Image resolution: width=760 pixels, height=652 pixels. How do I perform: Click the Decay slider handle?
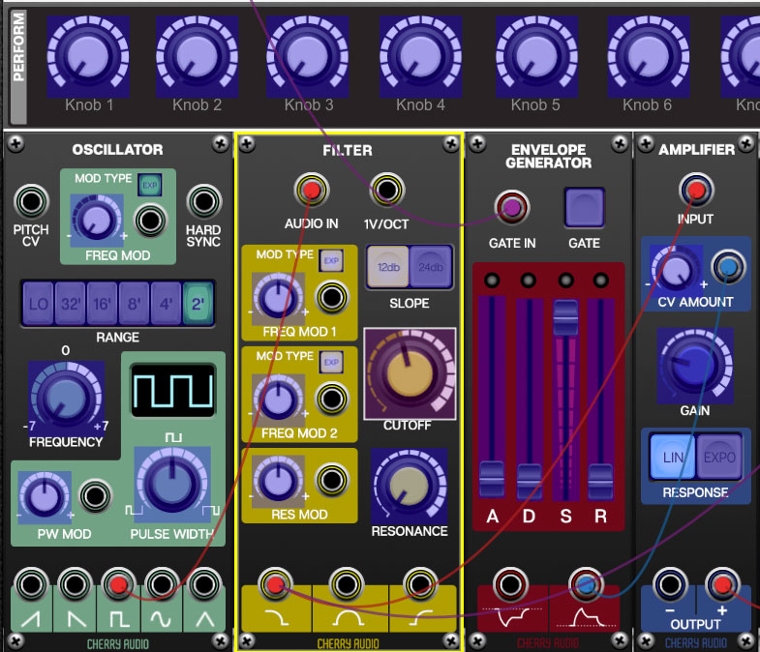(x=530, y=482)
